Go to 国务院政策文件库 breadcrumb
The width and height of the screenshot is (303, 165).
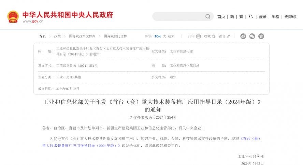pyautogui.click(x=82, y=36)
